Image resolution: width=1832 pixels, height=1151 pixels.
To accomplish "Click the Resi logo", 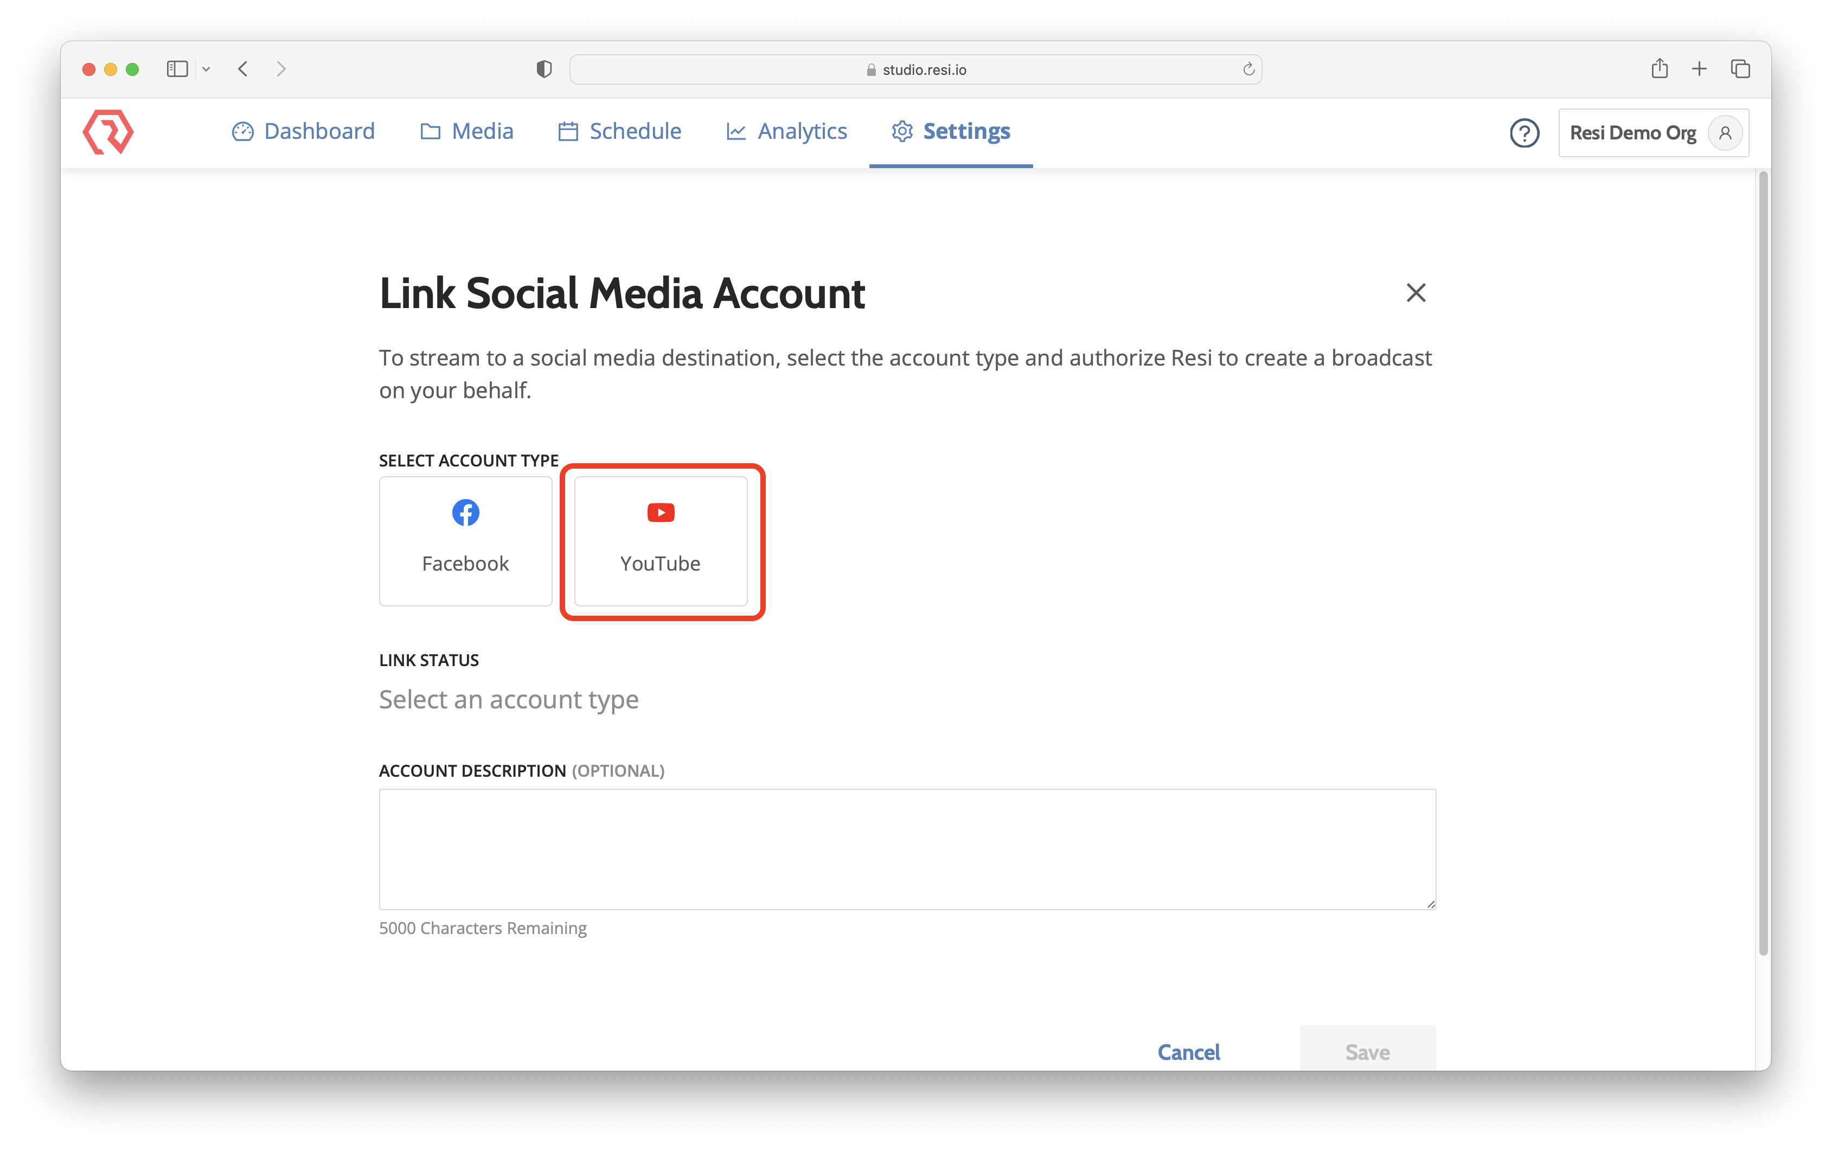I will [x=108, y=132].
